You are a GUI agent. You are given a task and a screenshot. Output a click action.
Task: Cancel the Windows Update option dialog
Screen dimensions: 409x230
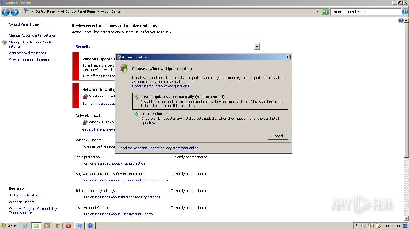[278, 136]
